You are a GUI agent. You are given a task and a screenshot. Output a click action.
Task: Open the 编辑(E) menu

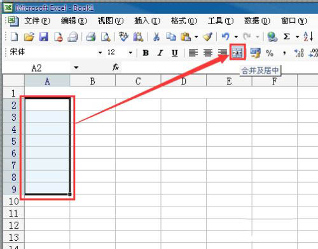point(74,21)
